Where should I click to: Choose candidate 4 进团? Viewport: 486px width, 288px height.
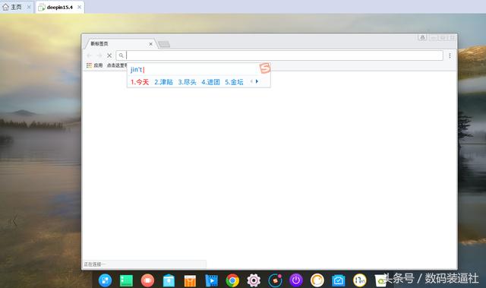211,82
